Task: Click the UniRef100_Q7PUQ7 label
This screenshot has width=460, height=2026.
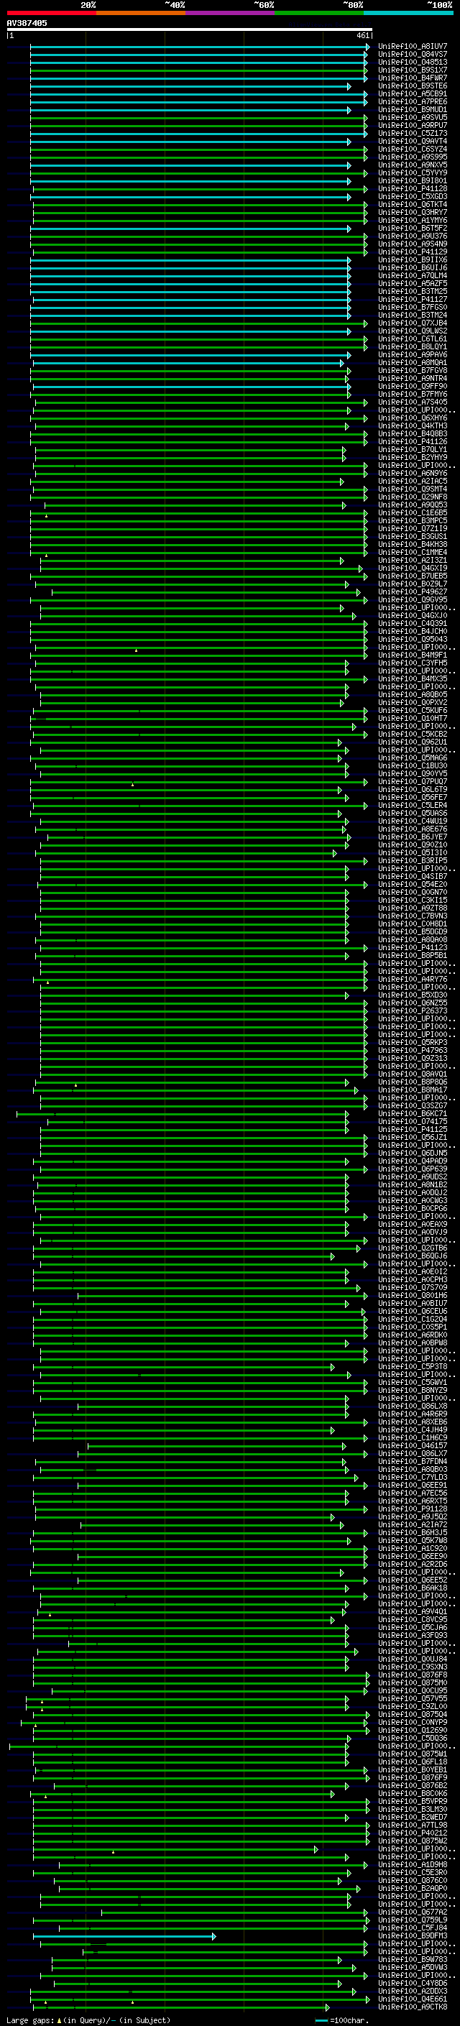Action: click(413, 782)
